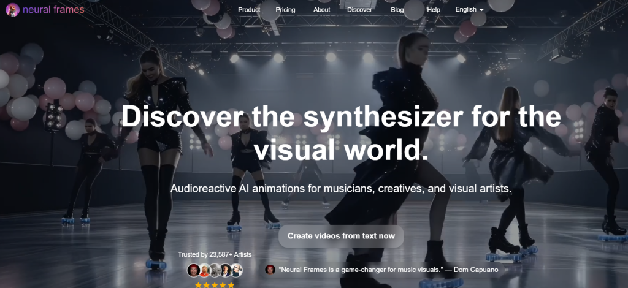Screen dimensions: 628x288
Task: Select Discover in the top navigation
Action: click(359, 10)
